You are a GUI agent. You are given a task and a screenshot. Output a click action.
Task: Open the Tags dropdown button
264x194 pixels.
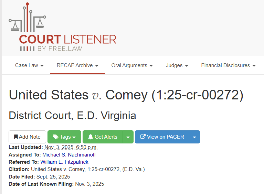(64, 137)
